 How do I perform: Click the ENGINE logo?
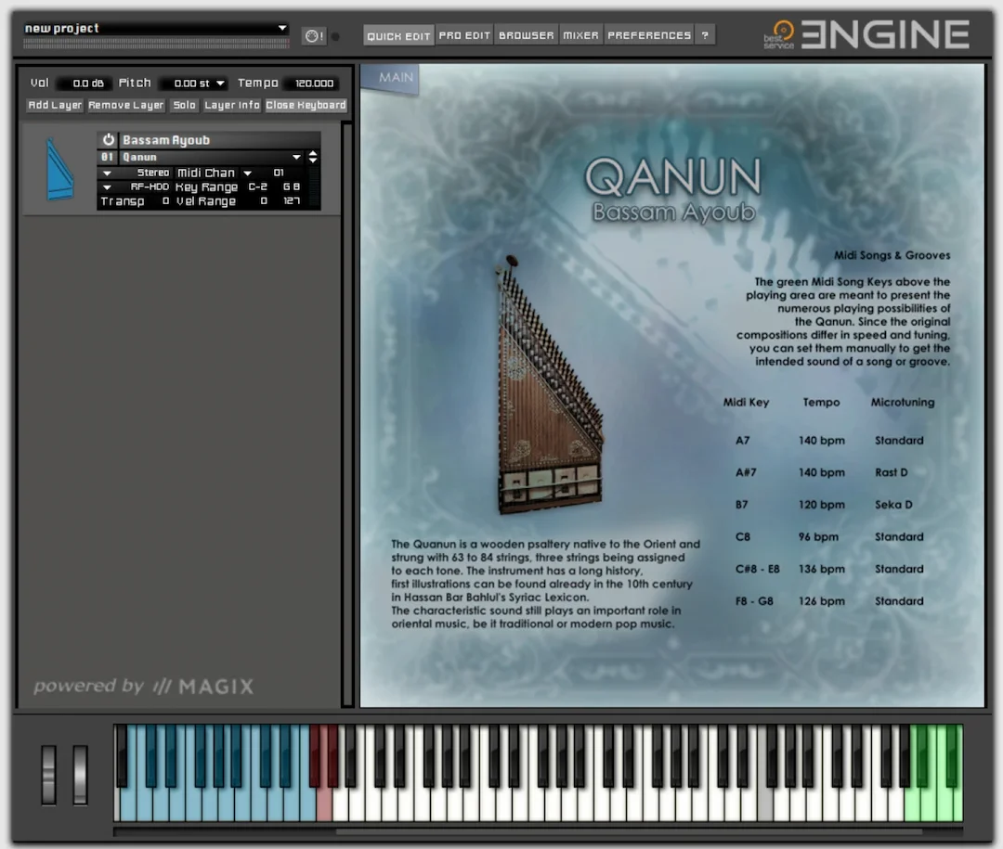pos(885,34)
